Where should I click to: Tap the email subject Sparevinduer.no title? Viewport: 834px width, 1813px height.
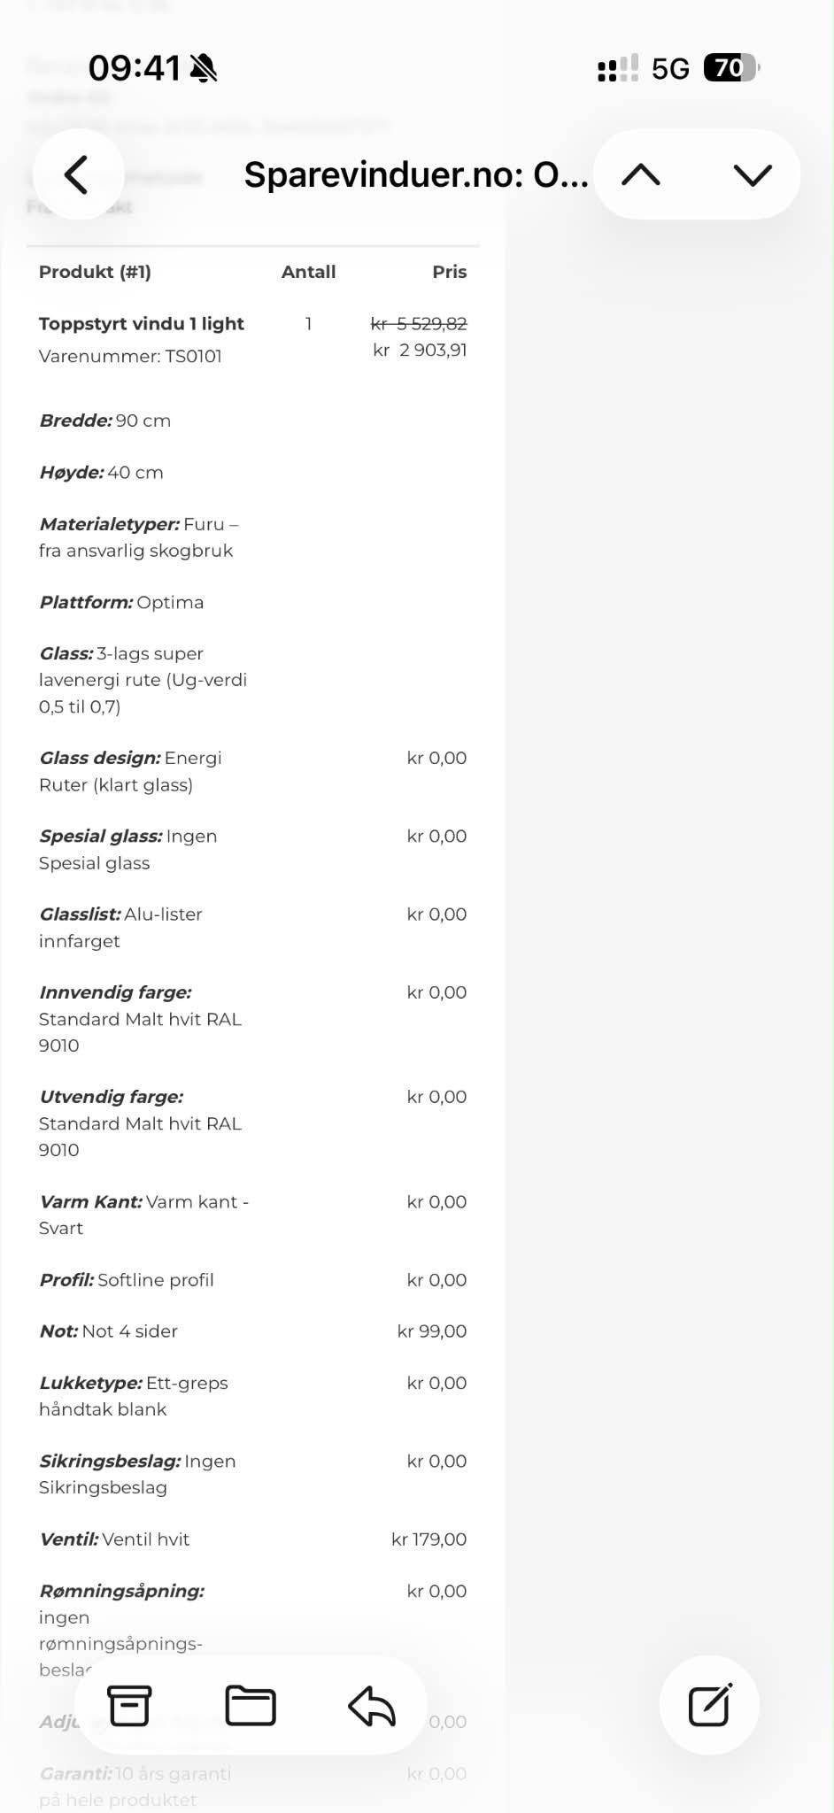coord(416,174)
